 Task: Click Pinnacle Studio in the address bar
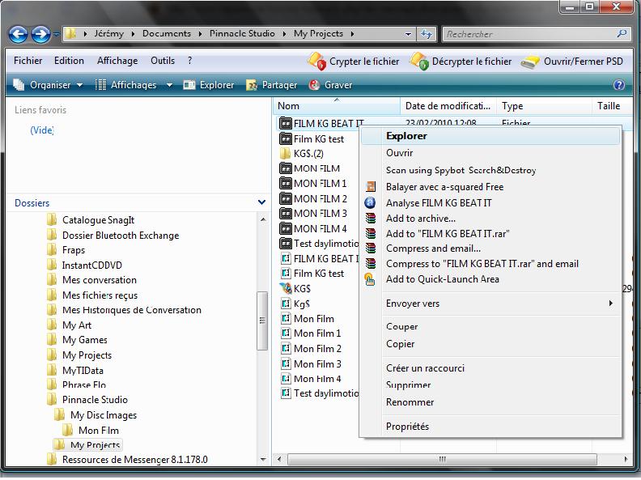tap(242, 33)
